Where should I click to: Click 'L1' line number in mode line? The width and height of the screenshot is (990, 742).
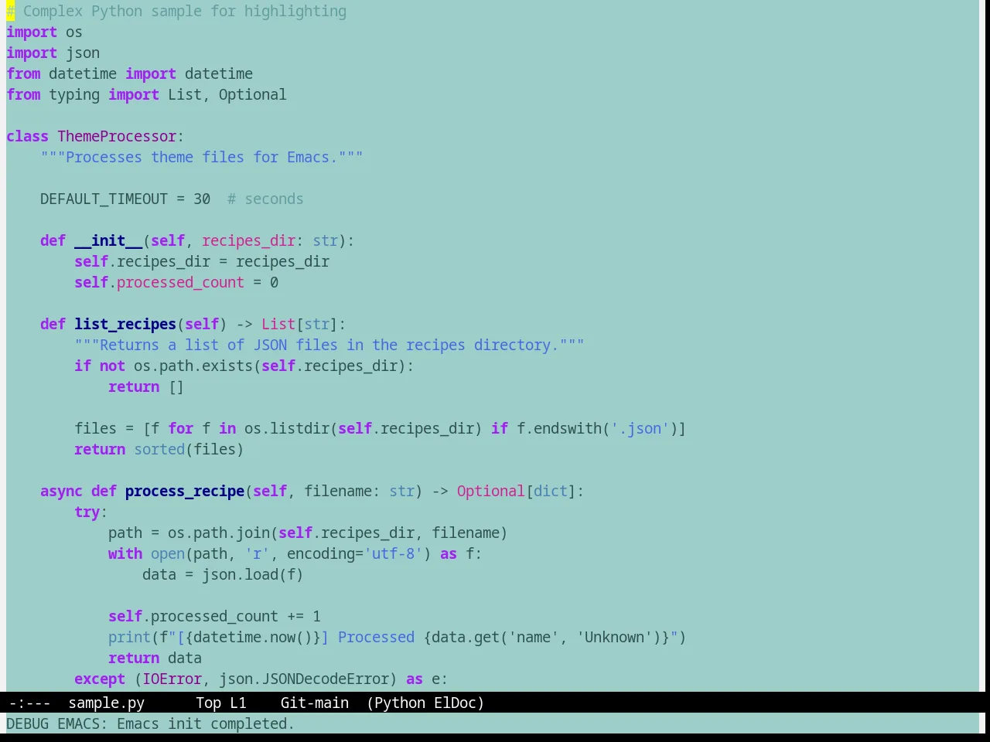tap(238, 703)
